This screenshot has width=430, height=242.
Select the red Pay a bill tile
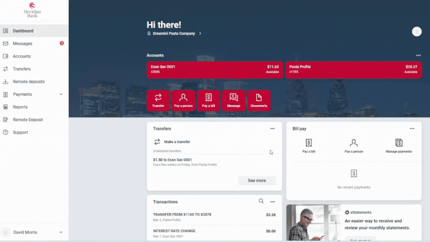pos(208,100)
